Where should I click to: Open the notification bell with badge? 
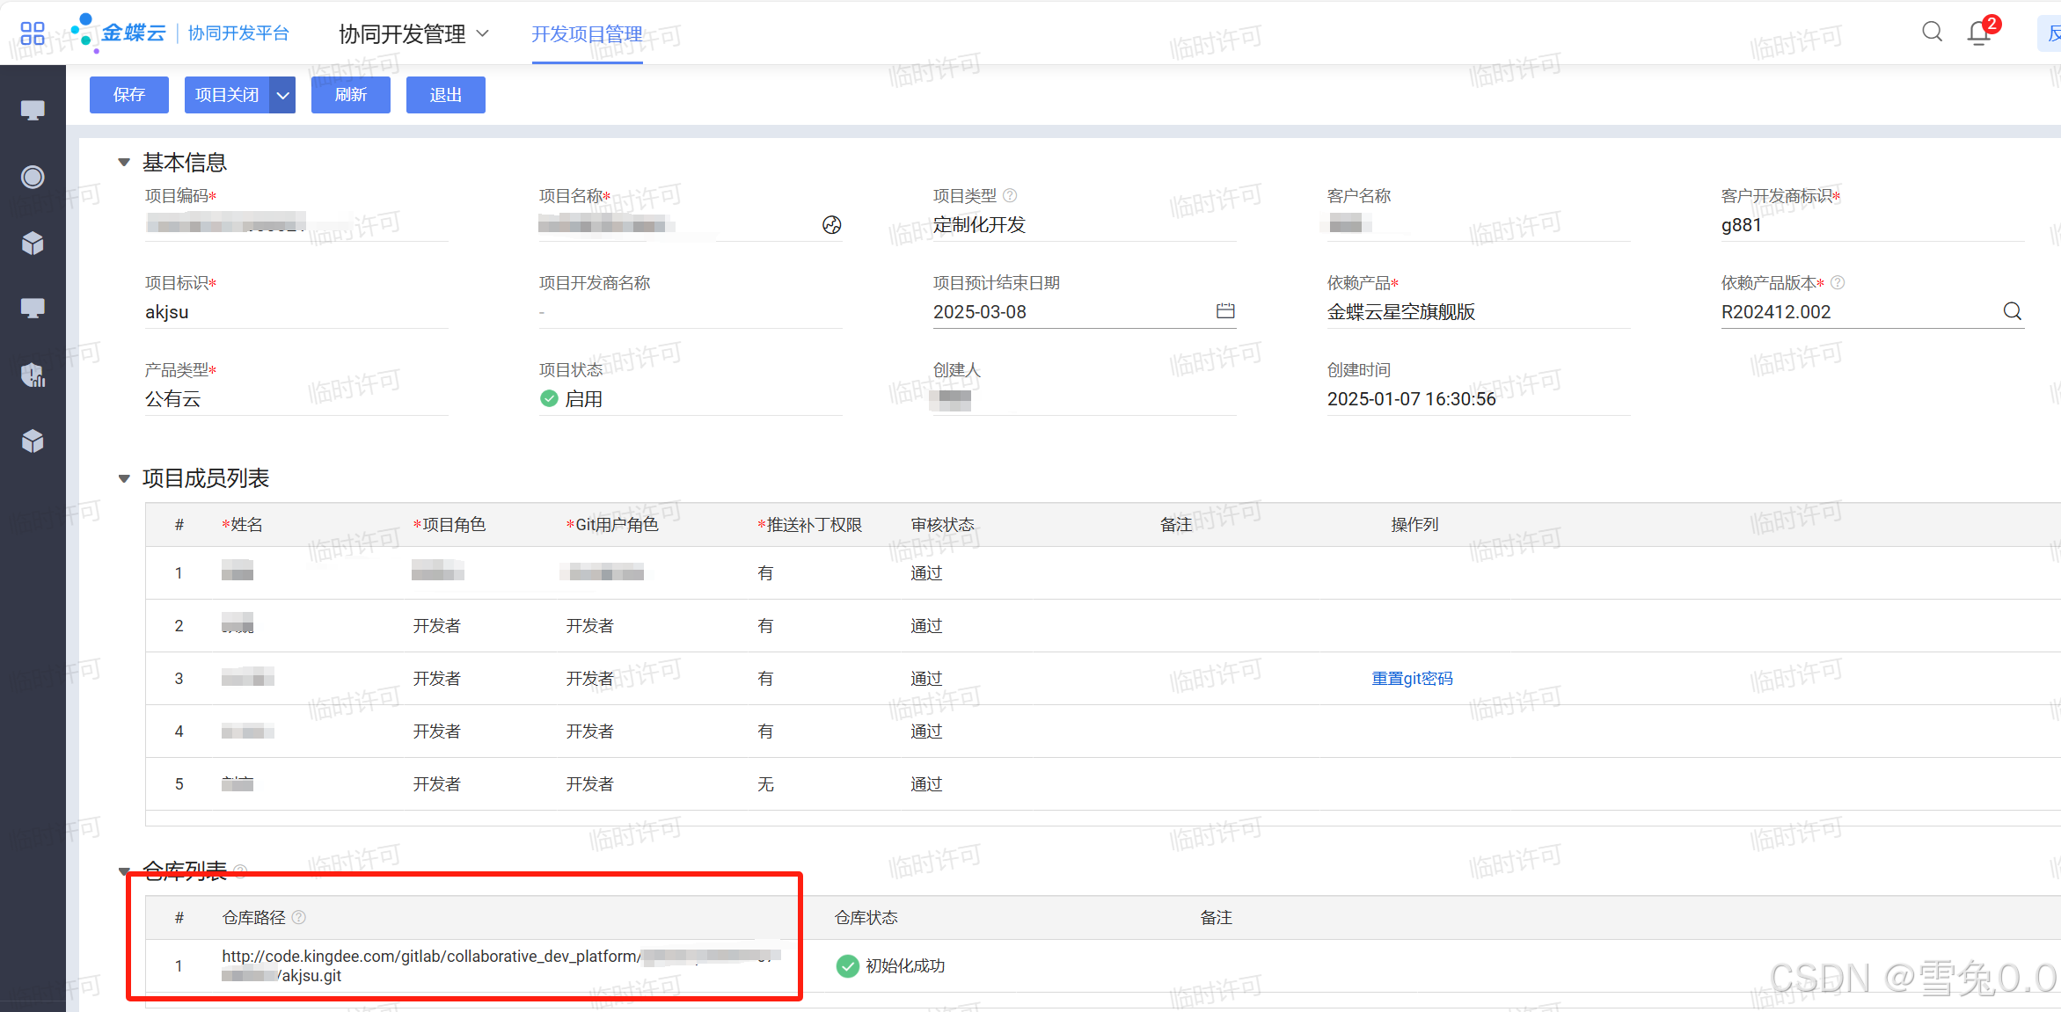1979,33
